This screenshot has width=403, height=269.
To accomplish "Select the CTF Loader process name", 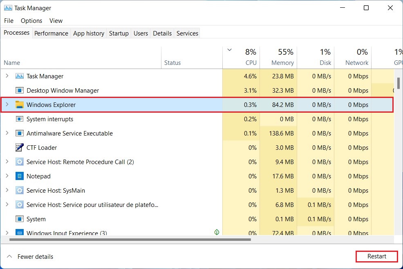I will 42,148.
